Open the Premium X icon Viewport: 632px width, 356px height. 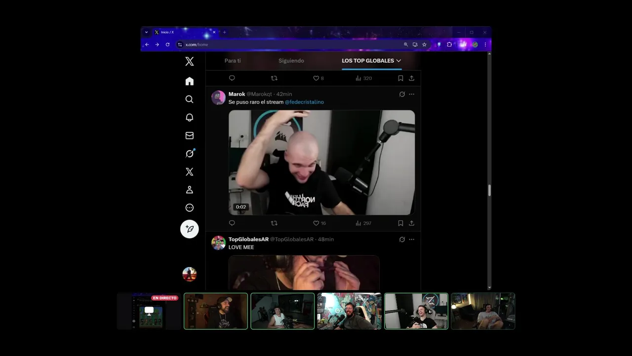pos(190,172)
